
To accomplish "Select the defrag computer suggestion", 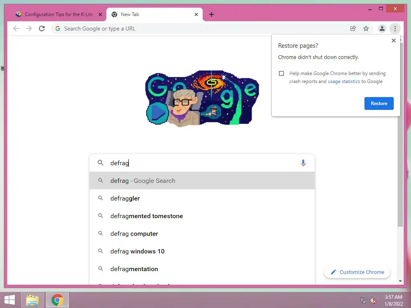I will pos(202,233).
